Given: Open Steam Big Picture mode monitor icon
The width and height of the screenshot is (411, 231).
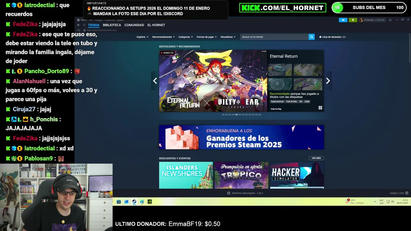Looking at the screenshot, I should [x=390, y=20].
